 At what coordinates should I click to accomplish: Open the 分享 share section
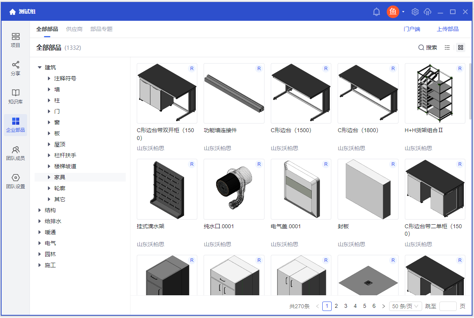(x=15, y=69)
